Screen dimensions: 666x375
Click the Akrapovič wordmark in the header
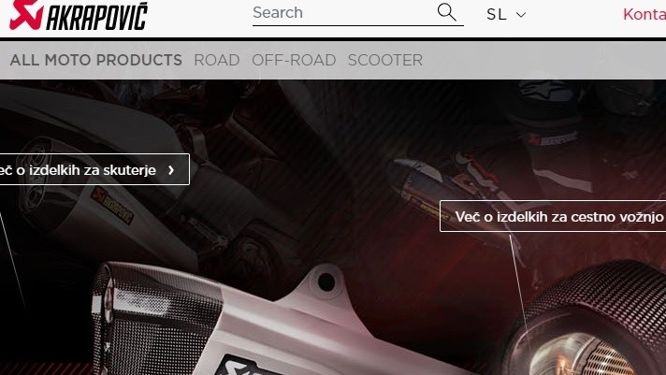[97, 17]
